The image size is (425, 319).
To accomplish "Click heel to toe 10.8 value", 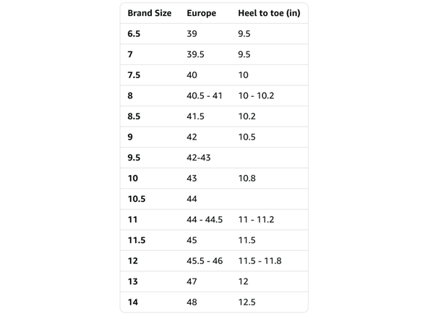I will pos(247,178).
